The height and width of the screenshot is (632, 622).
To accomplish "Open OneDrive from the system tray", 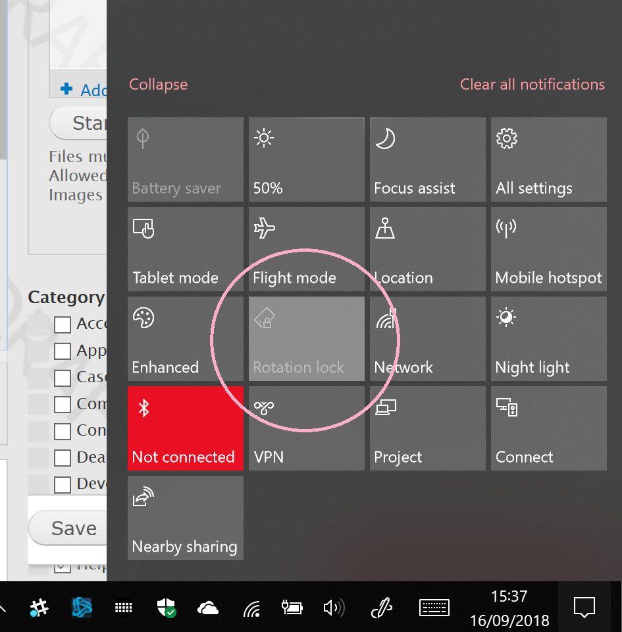I will pos(208,608).
